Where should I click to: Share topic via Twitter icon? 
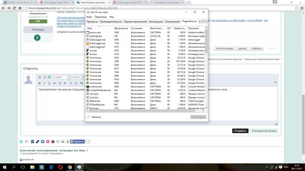pyautogui.click(x=21, y=142)
